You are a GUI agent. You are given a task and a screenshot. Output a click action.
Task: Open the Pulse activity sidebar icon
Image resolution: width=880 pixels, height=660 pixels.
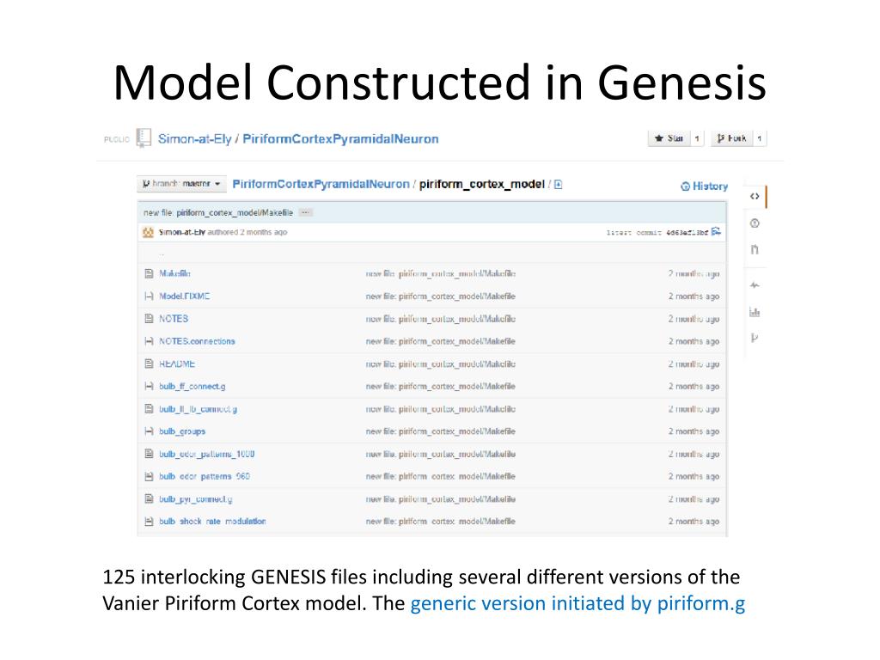click(755, 285)
